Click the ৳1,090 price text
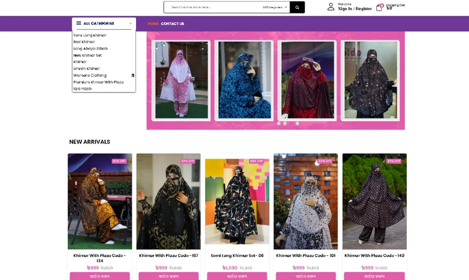Viewport: 469px width, 280px height. 230,268
